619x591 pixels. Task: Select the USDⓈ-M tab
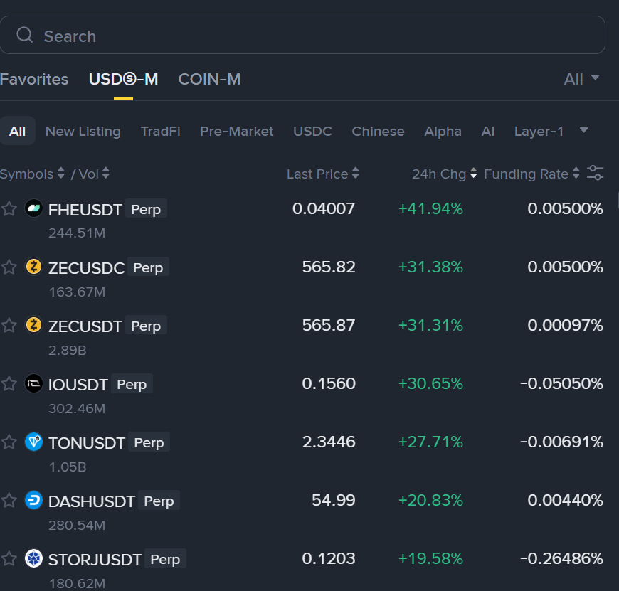[x=123, y=80]
